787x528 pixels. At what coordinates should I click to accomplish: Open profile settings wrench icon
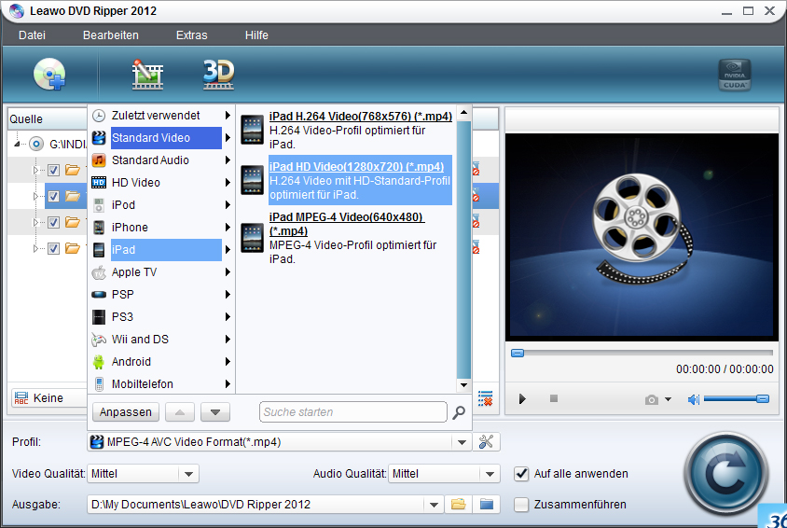[486, 442]
